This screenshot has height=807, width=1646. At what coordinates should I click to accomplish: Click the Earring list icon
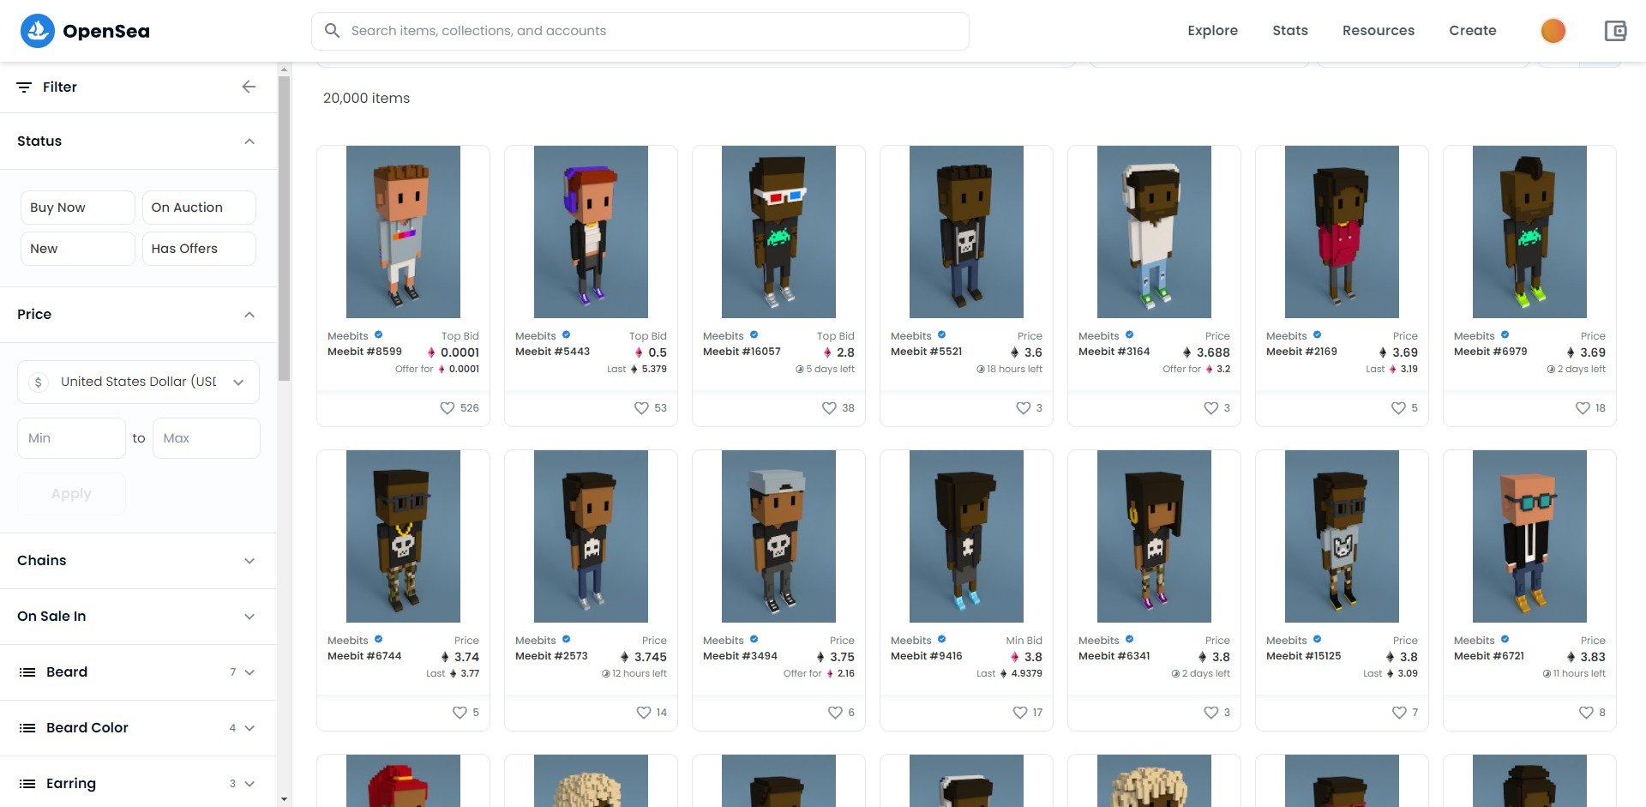pos(27,784)
